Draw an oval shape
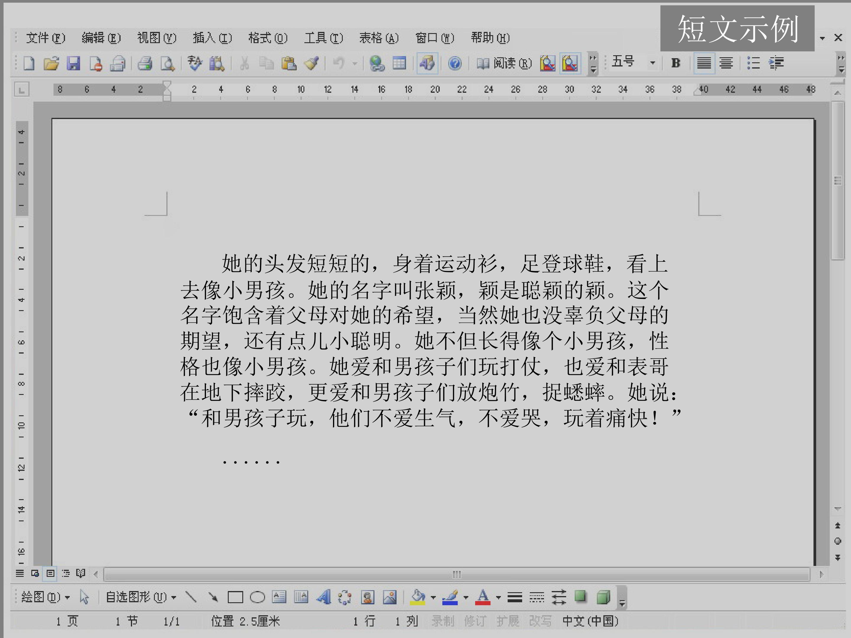This screenshot has width=851, height=638. click(x=257, y=597)
